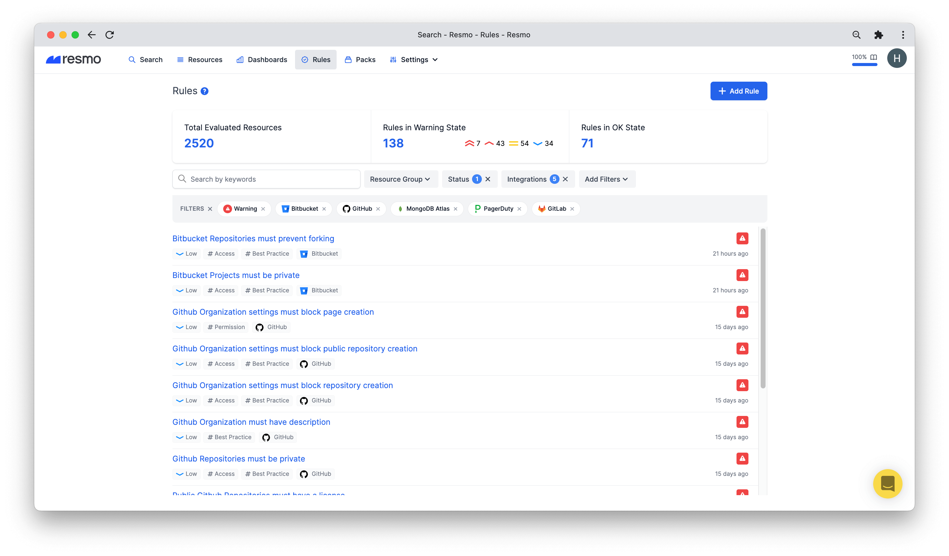Click Rules in Warning State count 138

pos(393,143)
